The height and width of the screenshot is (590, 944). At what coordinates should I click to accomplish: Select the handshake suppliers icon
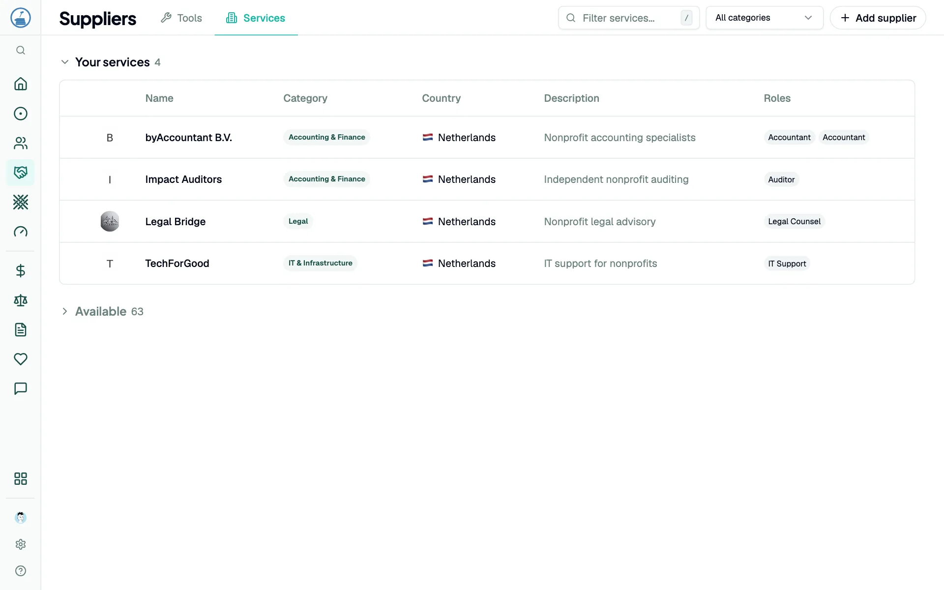(x=21, y=173)
